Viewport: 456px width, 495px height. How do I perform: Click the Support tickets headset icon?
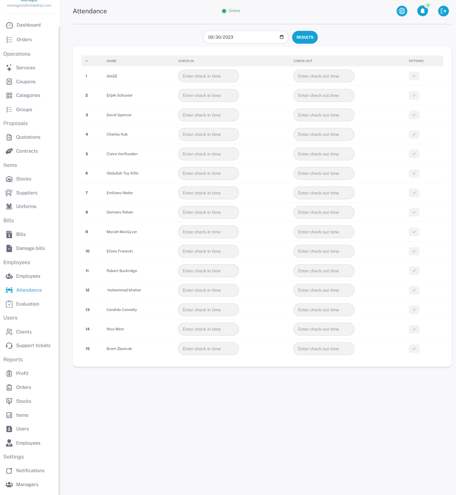(9, 346)
